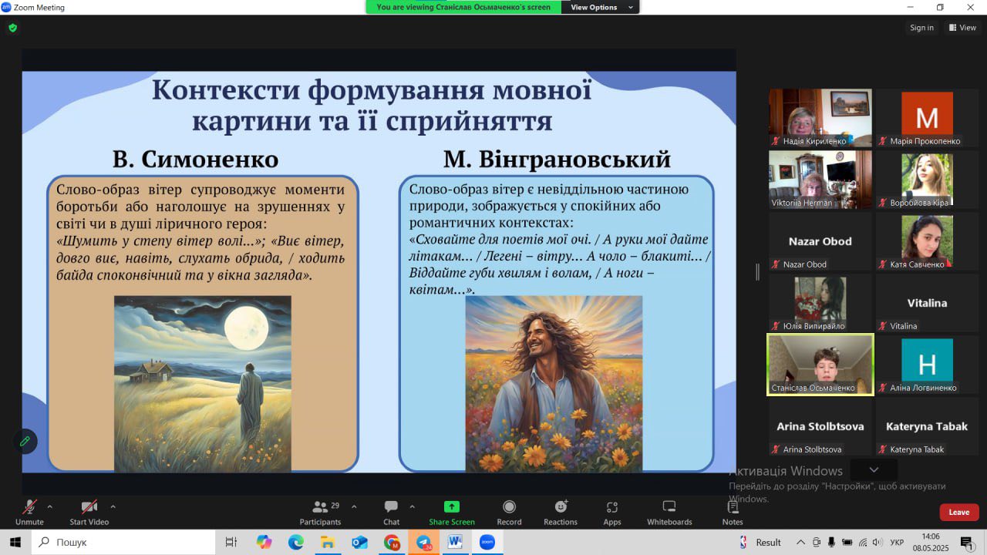This screenshot has height=555, width=987.
Task: Show hidden system tray icons
Action: 800,542
